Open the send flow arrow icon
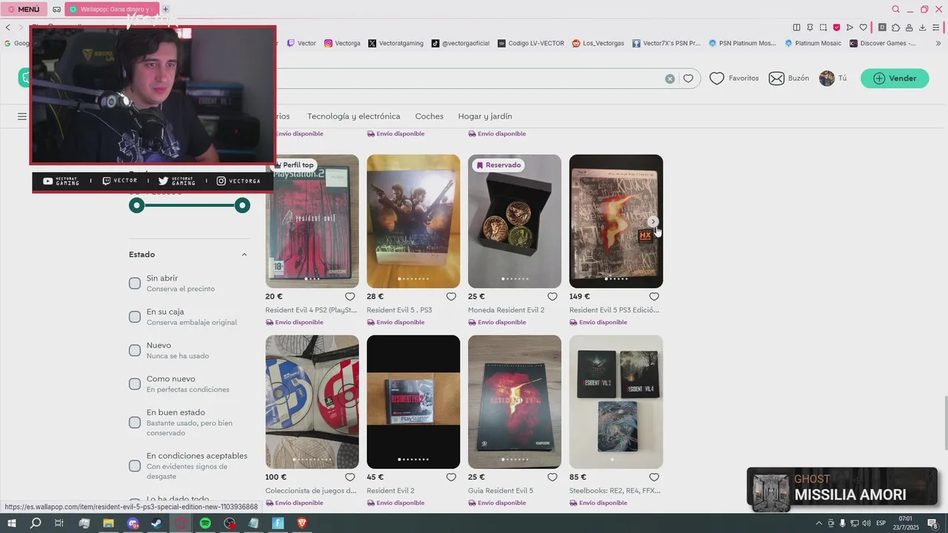Viewport: 948px width, 533px height. click(x=850, y=27)
